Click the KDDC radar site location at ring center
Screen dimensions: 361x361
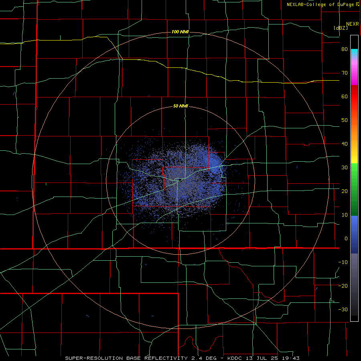pyautogui.click(x=180, y=180)
